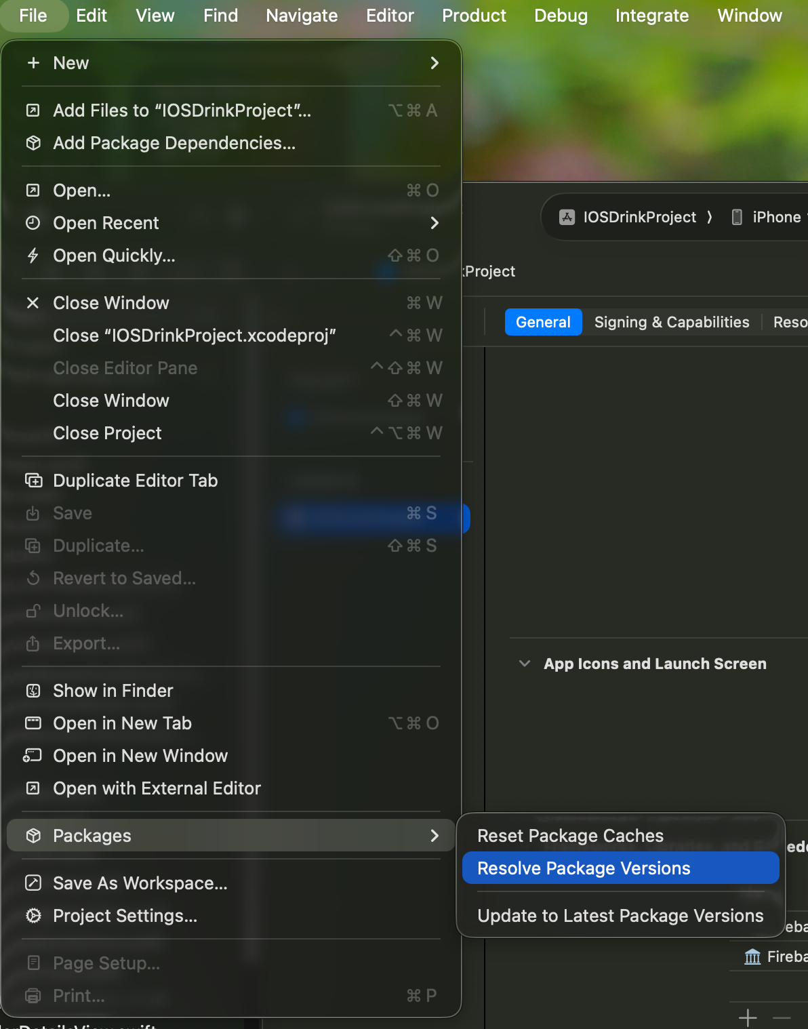Choose Reset Package Caches
808x1029 pixels.
pos(620,836)
